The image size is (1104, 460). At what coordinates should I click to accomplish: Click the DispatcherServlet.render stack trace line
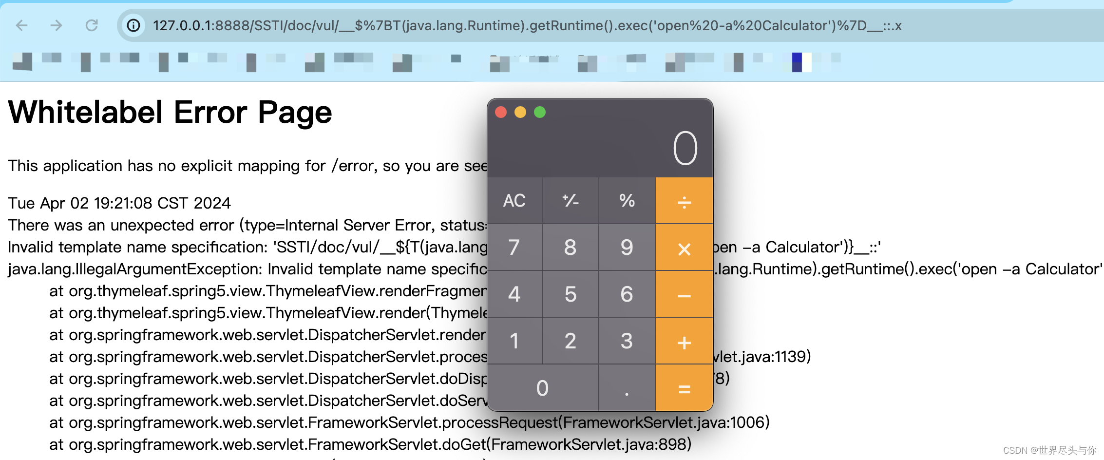pos(268,335)
